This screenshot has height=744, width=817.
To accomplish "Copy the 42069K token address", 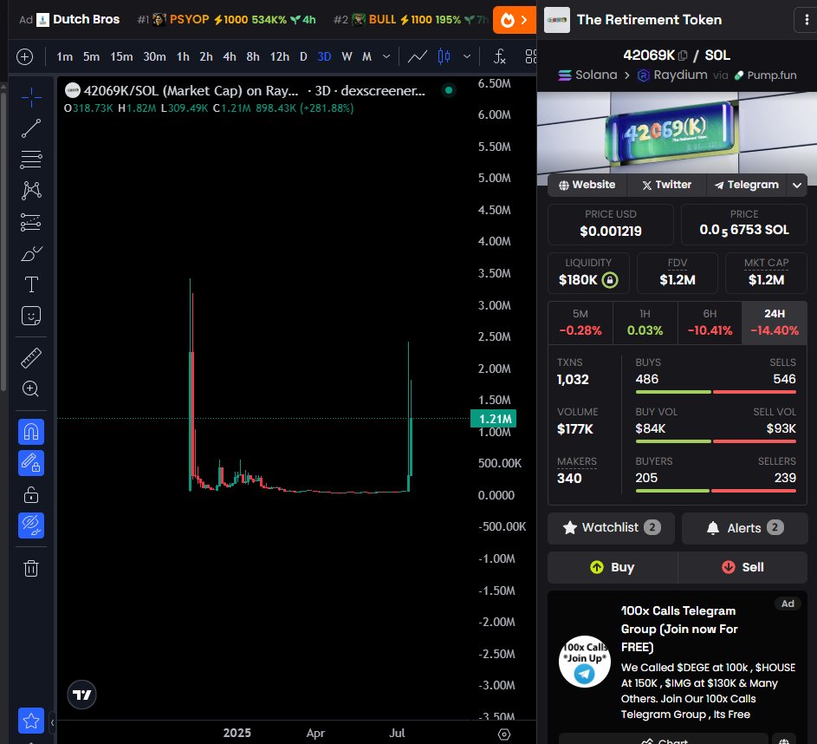I will pyautogui.click(x=683, y=55).
